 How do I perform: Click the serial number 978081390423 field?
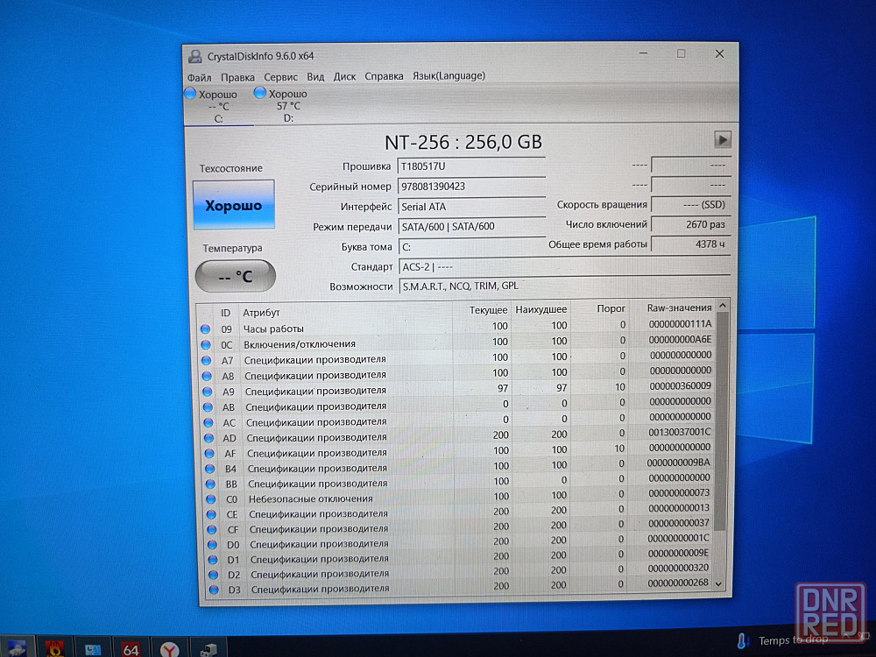pyautogui.click(x=471, y=186)
